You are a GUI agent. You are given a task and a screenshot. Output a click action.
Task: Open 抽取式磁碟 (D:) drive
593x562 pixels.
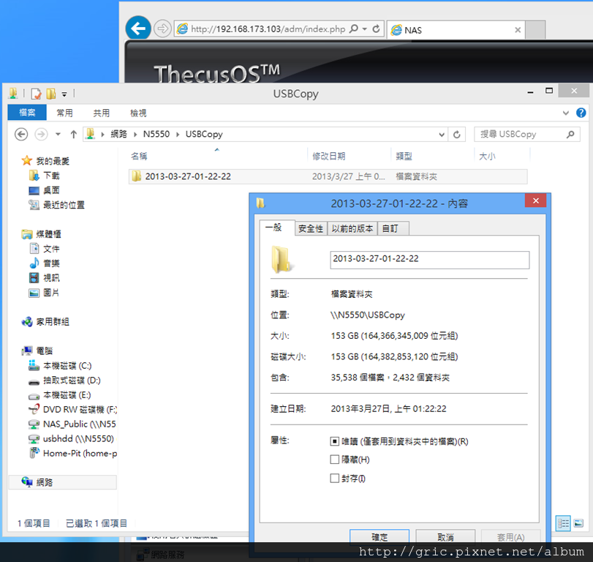pyautogui.click(x=72, y=381)
